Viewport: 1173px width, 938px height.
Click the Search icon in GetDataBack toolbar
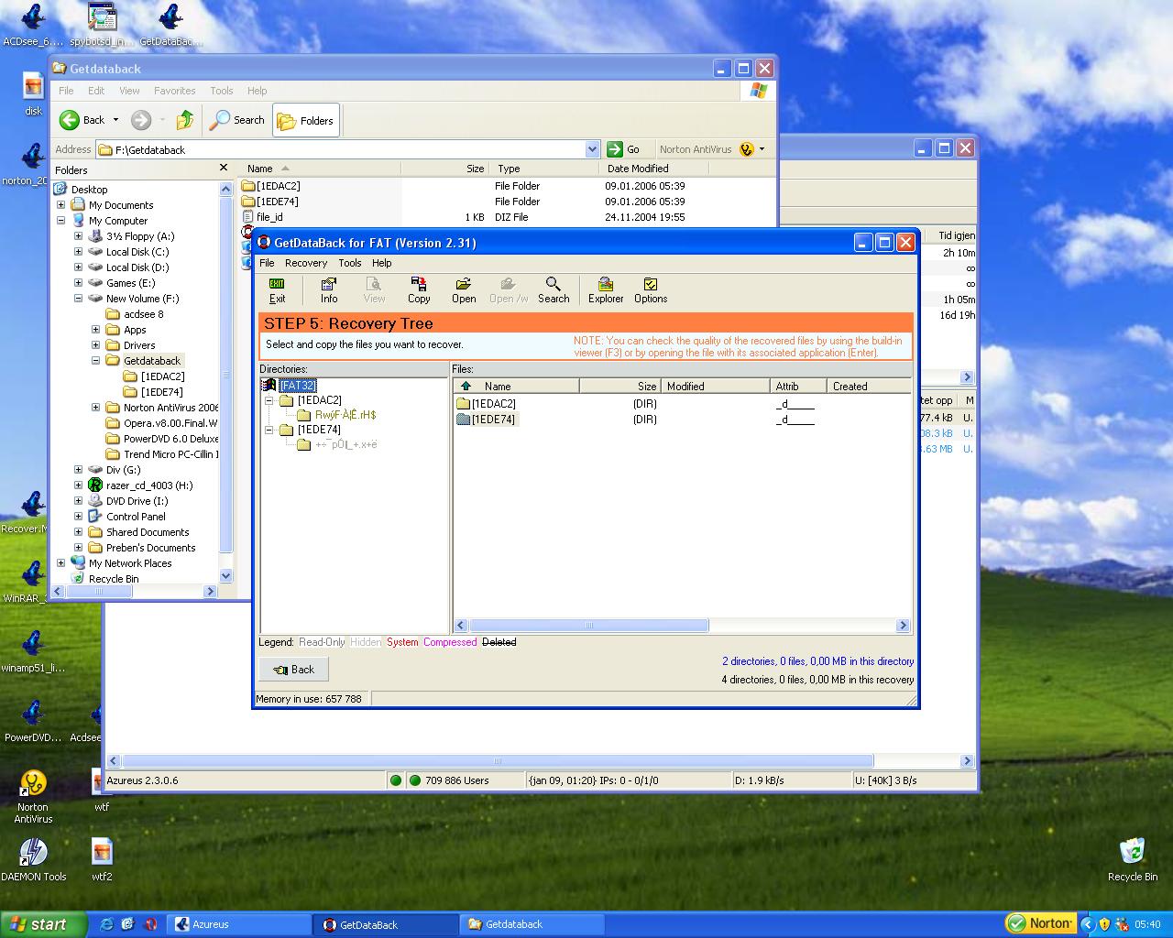coord(554,290)
